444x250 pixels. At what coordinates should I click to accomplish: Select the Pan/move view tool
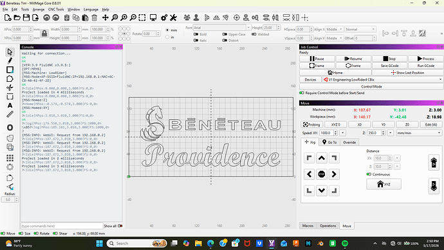click(x=106, y=17)
